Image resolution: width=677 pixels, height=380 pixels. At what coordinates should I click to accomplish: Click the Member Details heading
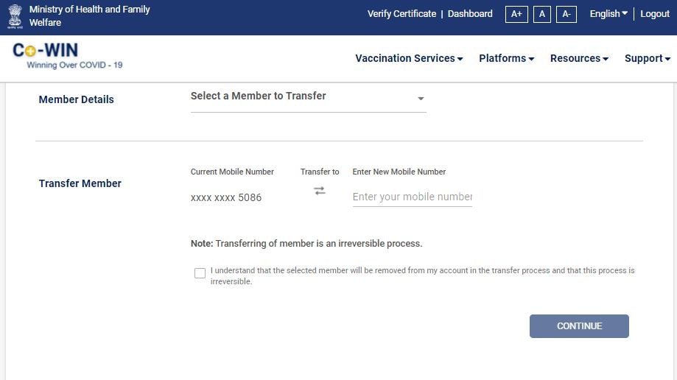pyautogui.click(x=77, y=99)
